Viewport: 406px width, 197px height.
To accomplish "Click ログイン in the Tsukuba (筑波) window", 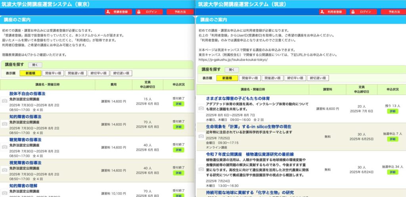I will click(363, 12).
